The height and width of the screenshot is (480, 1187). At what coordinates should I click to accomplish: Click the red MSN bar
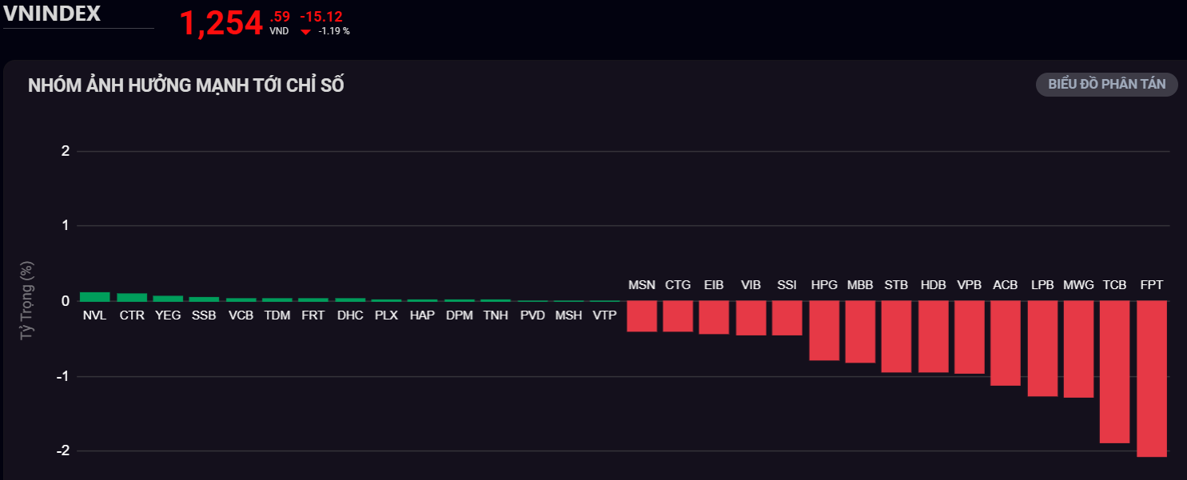pos(641,316)
